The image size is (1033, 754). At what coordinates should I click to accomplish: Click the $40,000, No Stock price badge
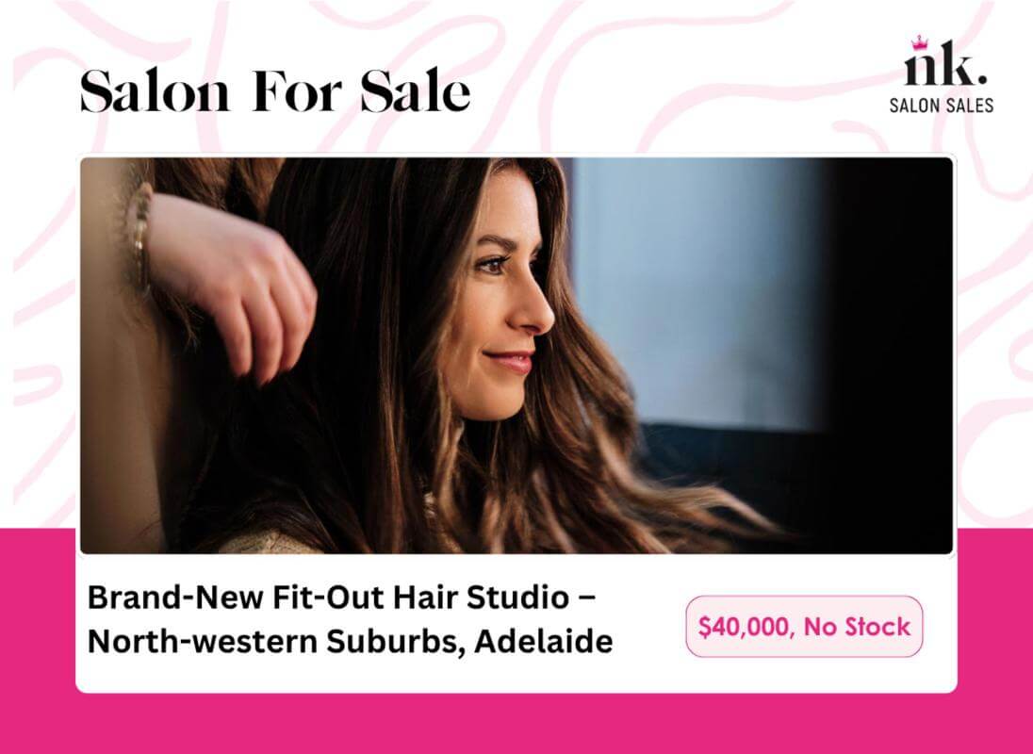[x=804, y=626]
